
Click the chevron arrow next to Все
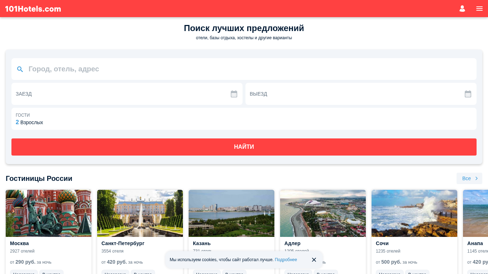(477, 178)
